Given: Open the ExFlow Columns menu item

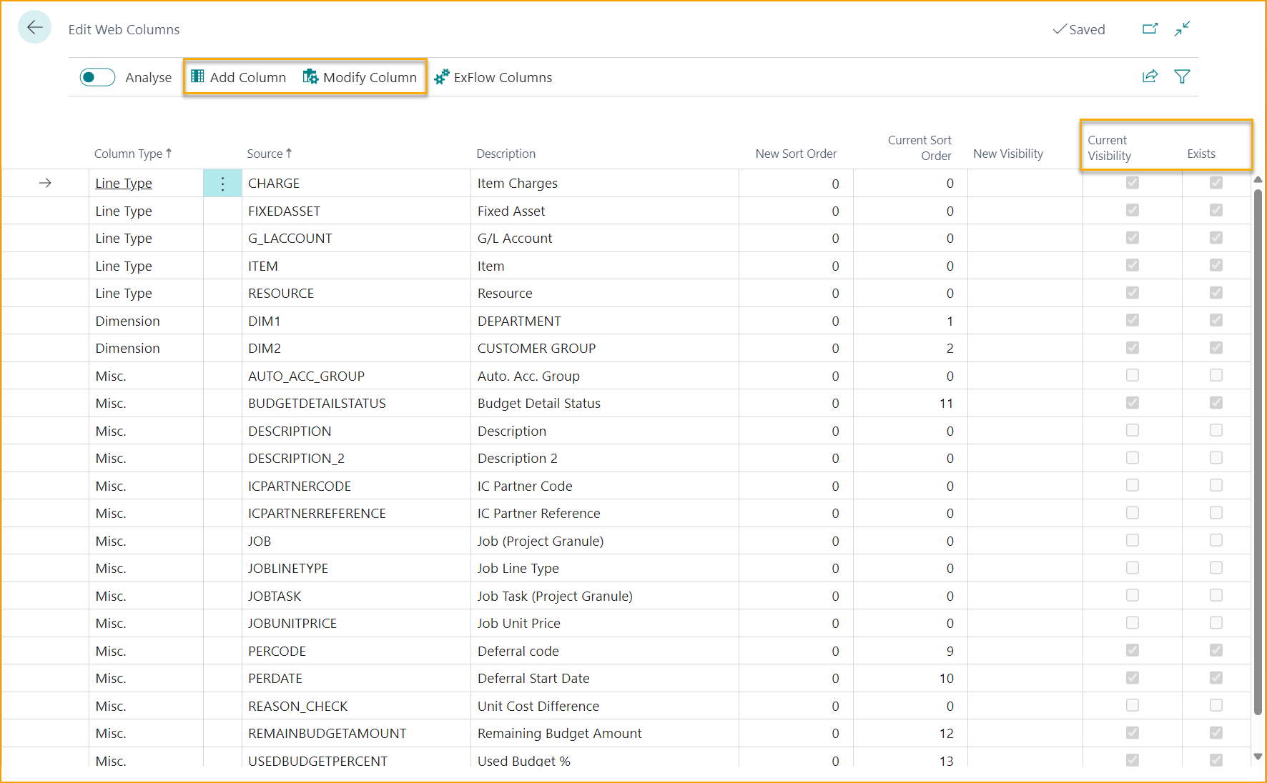Looking at the screenshot, I should click(x=503, y=77).
